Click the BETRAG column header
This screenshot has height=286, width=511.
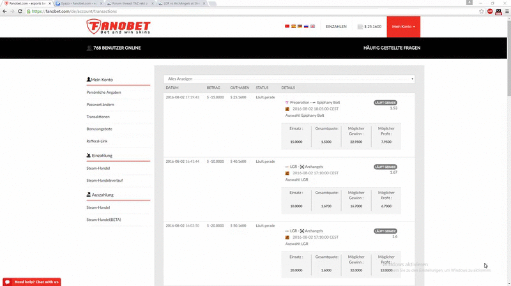pos(213,88)
